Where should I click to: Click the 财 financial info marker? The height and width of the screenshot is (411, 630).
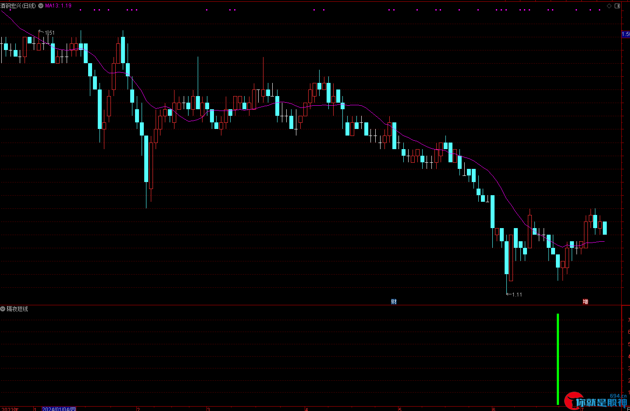[x=394, y=301]
